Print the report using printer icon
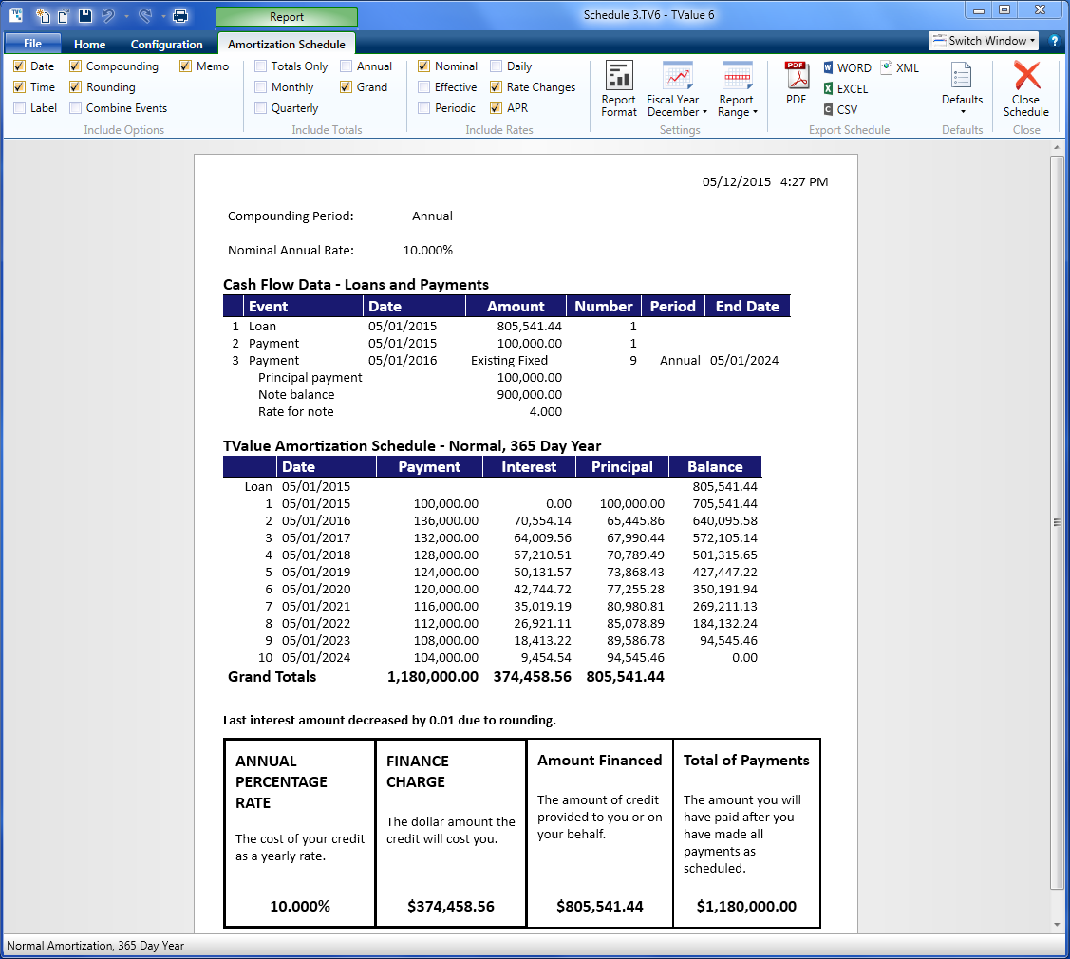This screenshot has width=1070, height=959. (180, 16)
